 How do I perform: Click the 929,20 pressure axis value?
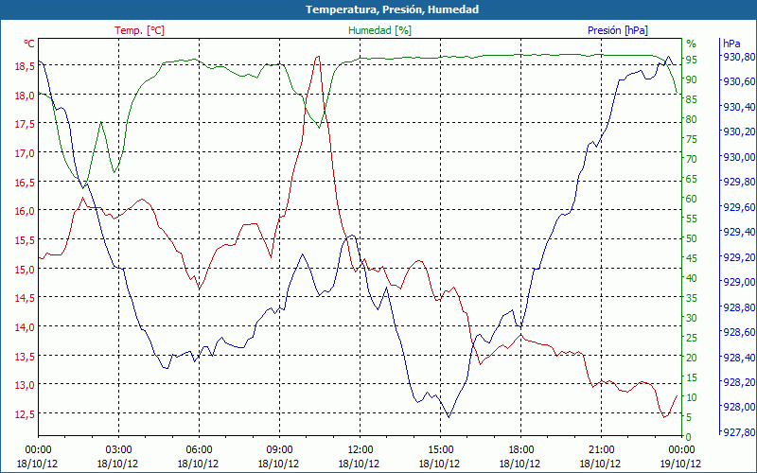pyautogui.click(x=739, y=256)
